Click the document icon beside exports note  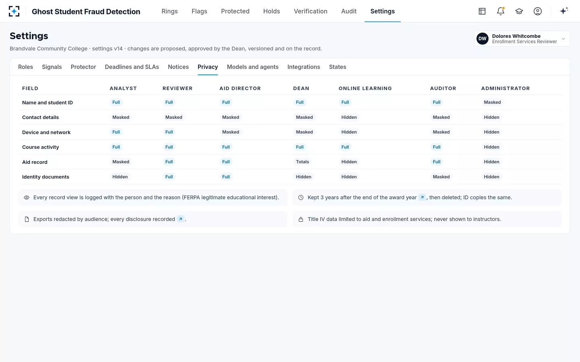[x=27, y=219]
